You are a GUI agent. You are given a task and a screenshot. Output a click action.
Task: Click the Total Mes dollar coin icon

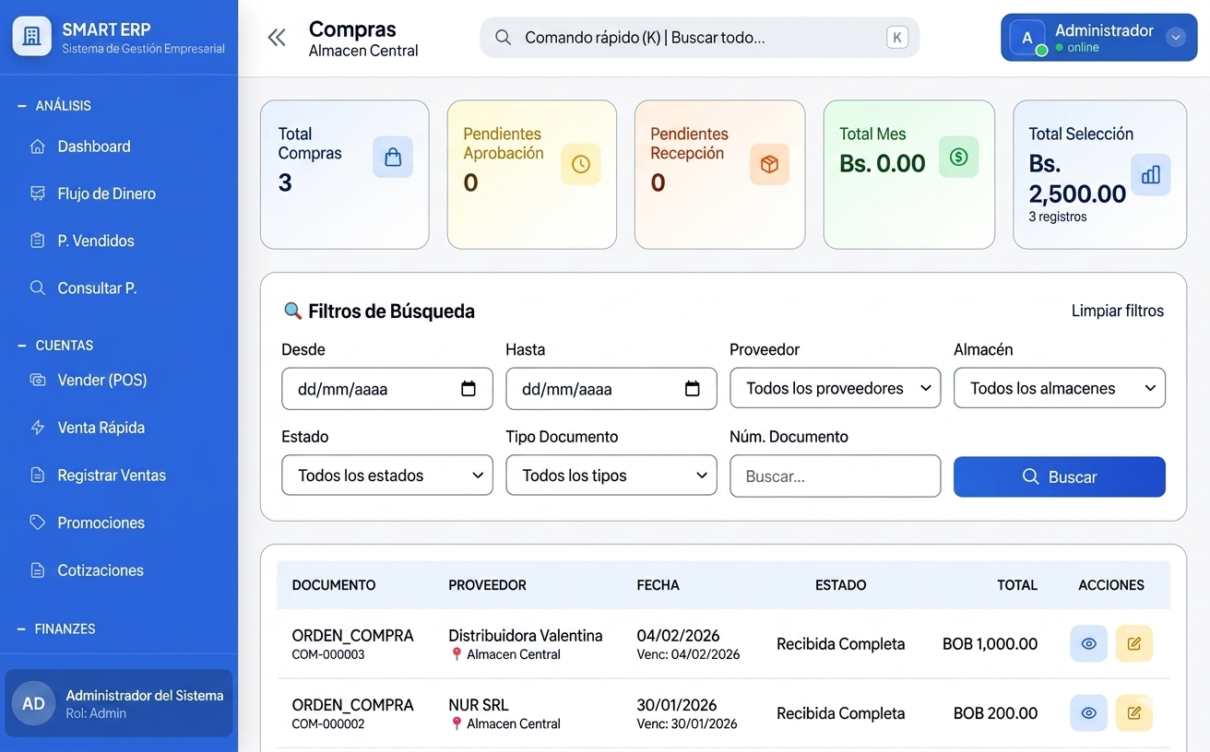(958, 157)
